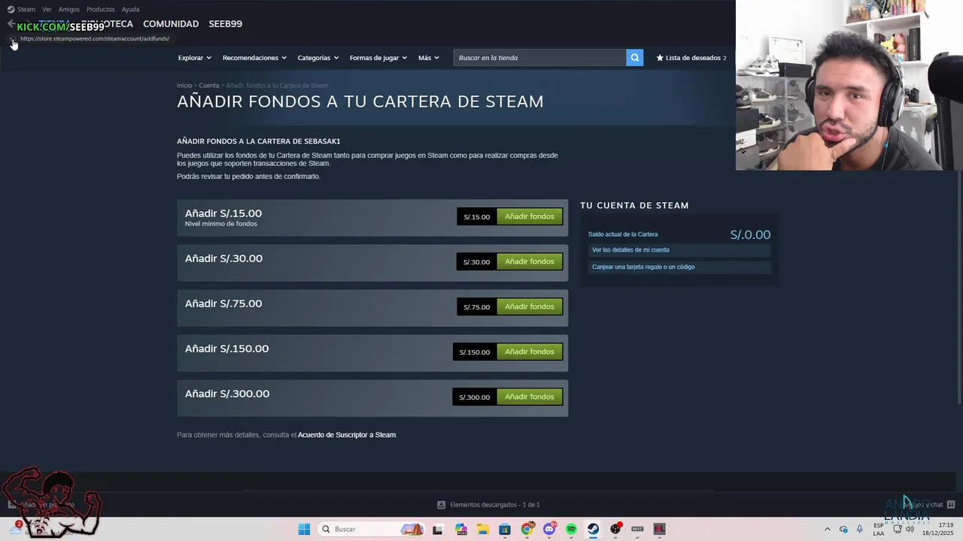Click the Steam taskbar icon

click(594, 529)
